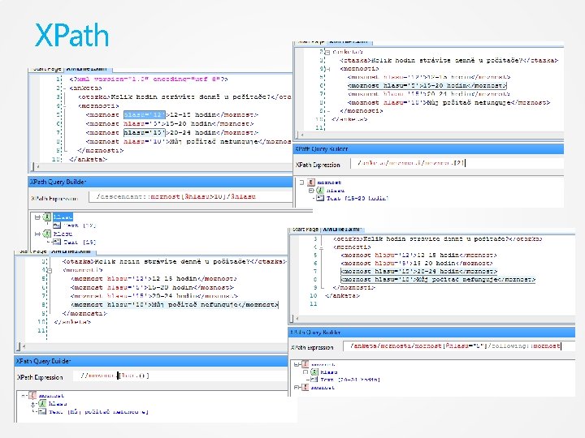Select Text [20-24 hodin] result row

[350, 380]
